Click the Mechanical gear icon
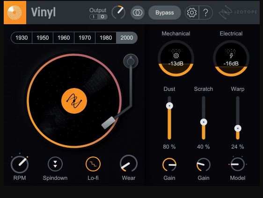Viewport: 263px width, 198px height. point(176,55)
